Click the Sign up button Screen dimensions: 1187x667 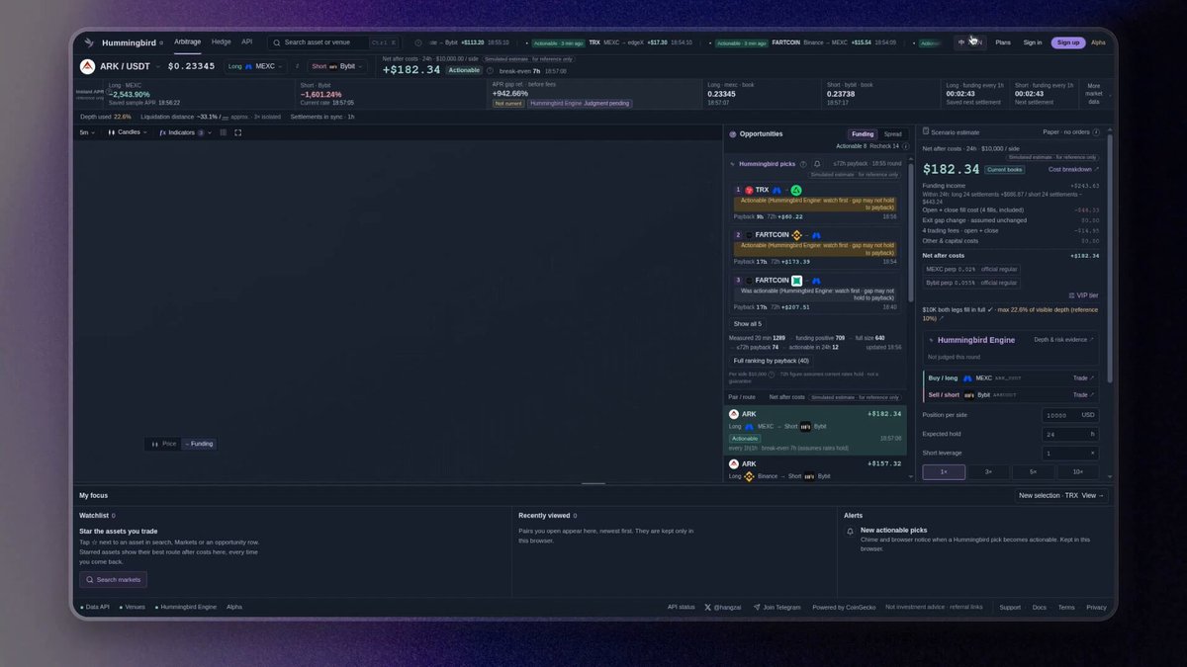(1068, 42)
